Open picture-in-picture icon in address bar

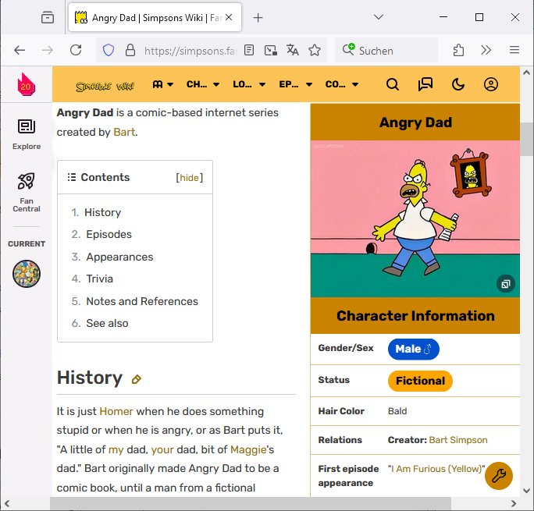point(271,51)
